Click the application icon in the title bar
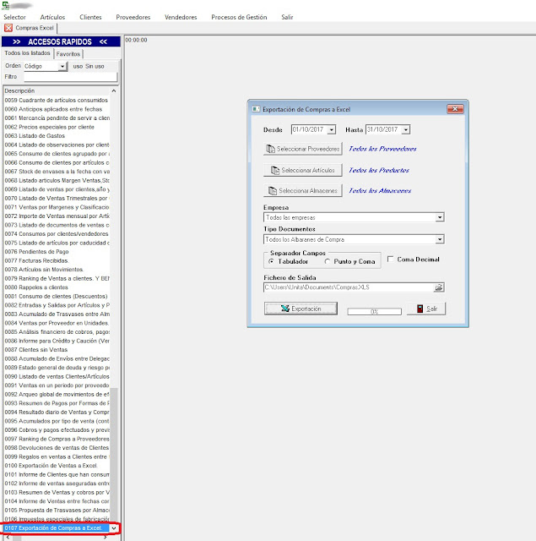The height and width of the screenshot is (541, 536). click(6, 6)
